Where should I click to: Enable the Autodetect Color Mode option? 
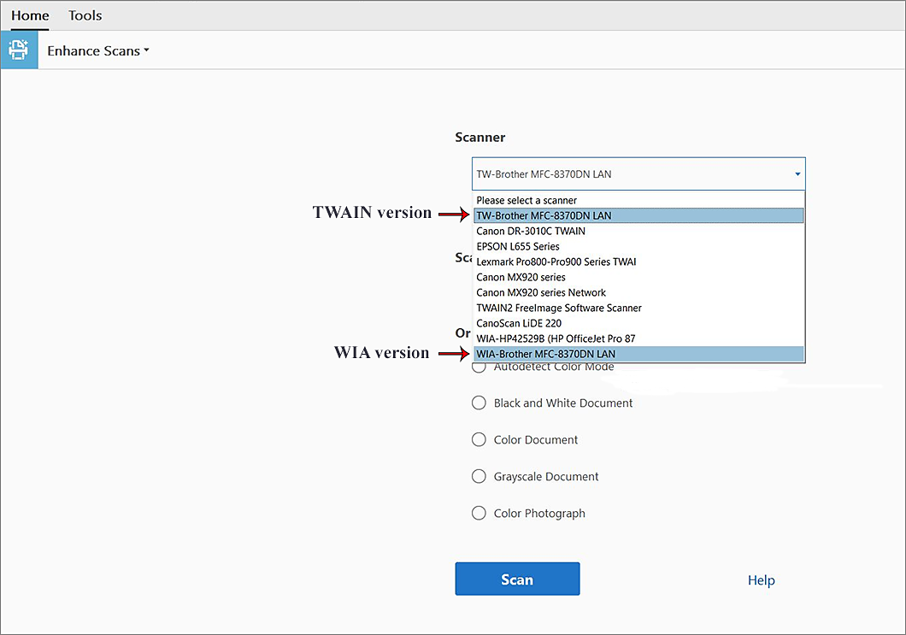point(479,366)
